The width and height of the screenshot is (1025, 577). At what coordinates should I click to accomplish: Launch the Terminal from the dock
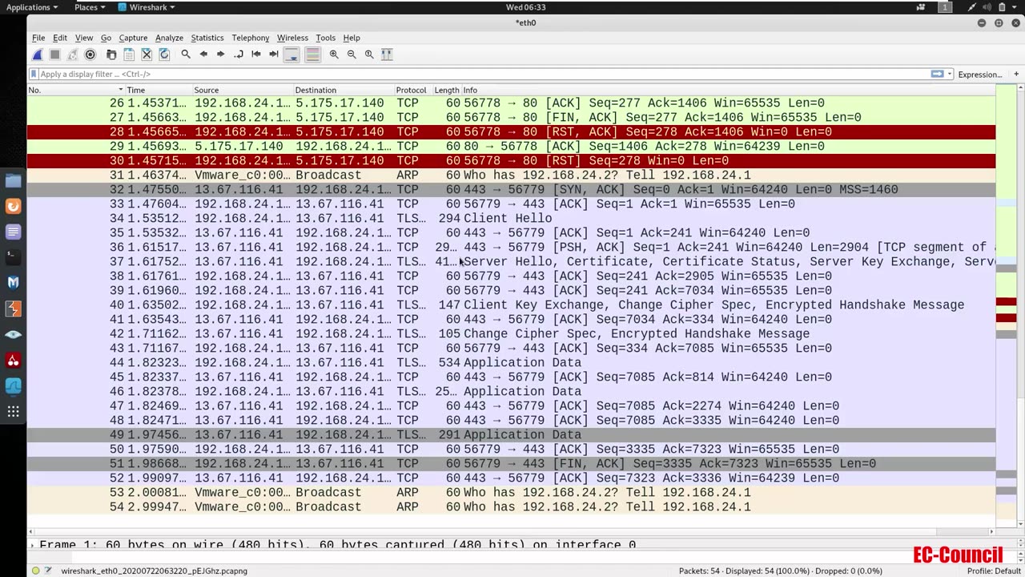coord(13,257)
